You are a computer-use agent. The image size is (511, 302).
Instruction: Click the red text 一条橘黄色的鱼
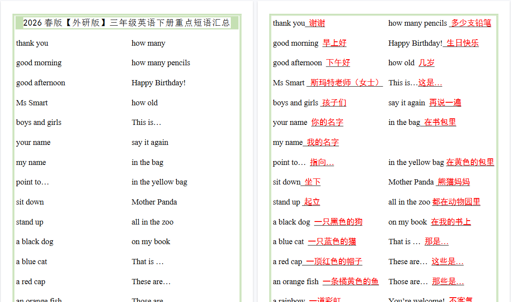[350, 282]
